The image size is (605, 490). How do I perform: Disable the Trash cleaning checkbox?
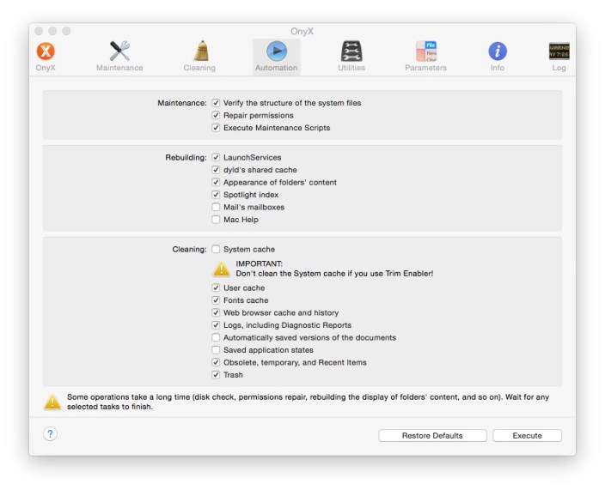pos(216,375)
